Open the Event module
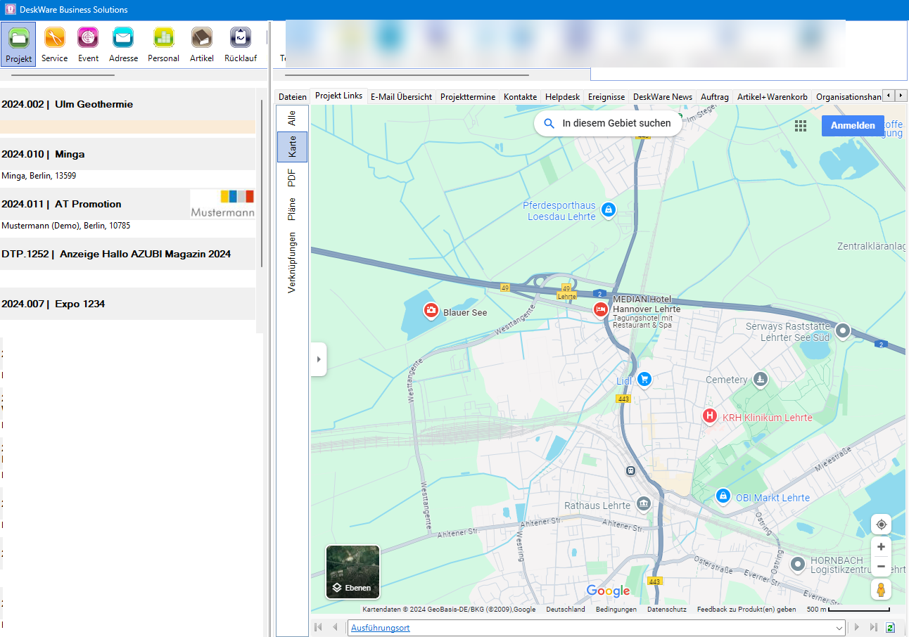This screenshot has height=637, width=909. pyautogui.click(x=88, y=44)
